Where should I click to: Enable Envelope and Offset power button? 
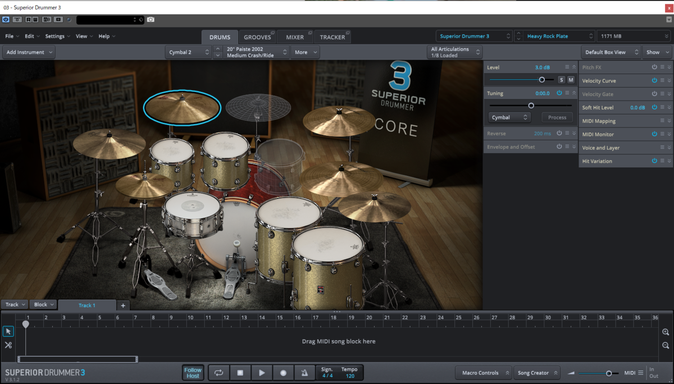(559, 147)
